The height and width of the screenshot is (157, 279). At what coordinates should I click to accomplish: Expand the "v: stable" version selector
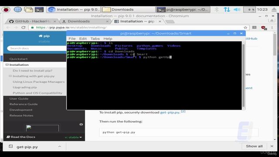pos(73,137)
